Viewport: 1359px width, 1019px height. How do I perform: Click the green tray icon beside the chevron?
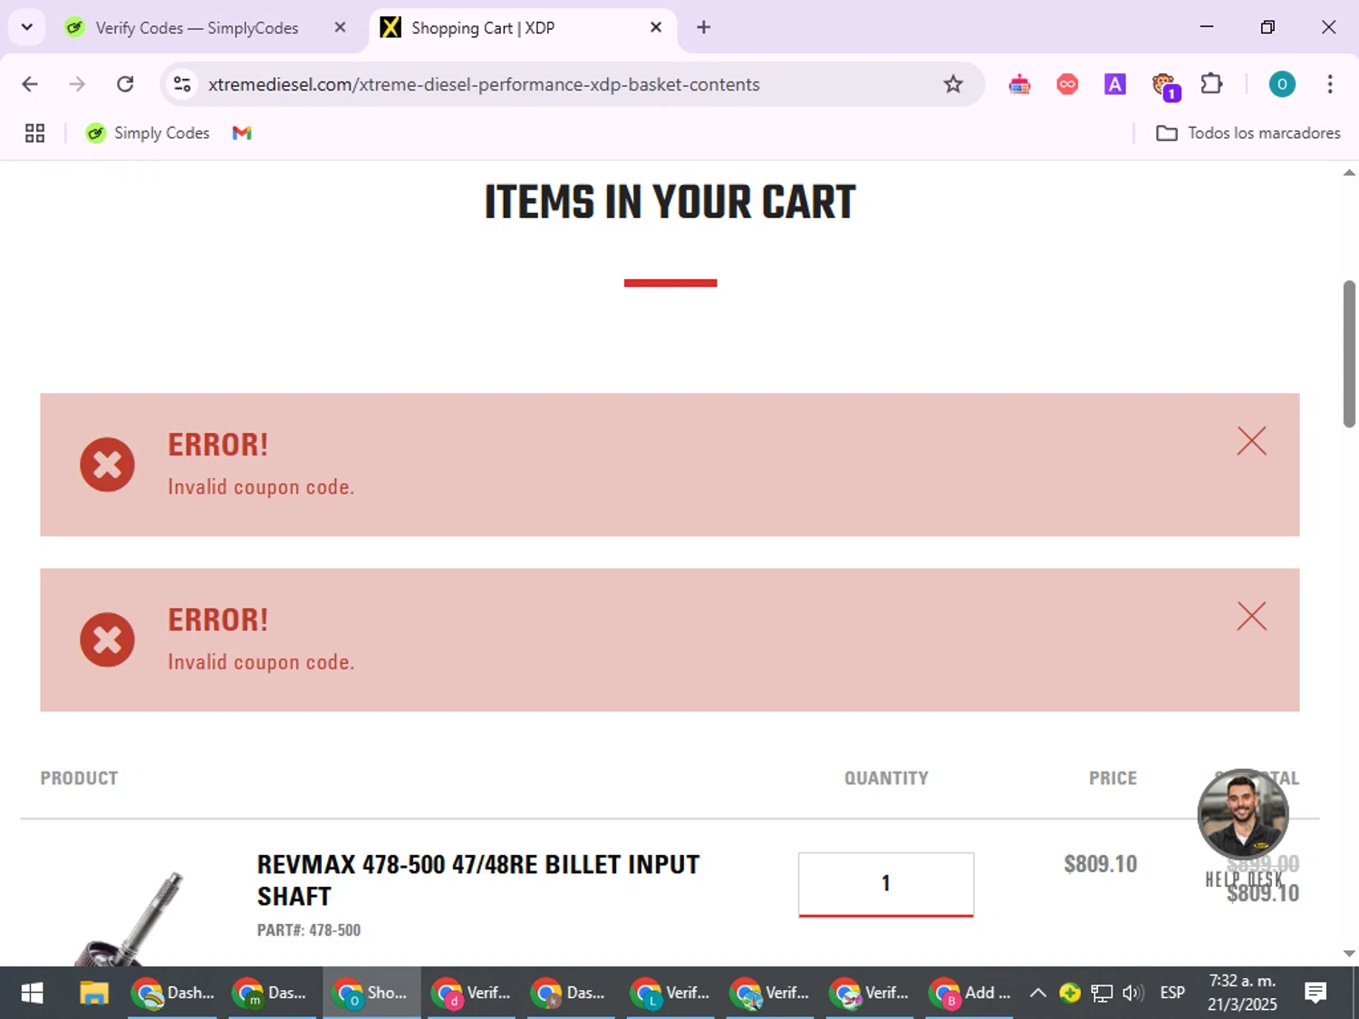[1069, 993]
